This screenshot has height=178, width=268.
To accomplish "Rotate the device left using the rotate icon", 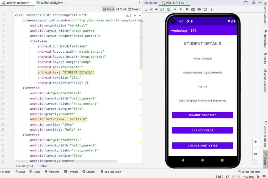I will 163,9.
